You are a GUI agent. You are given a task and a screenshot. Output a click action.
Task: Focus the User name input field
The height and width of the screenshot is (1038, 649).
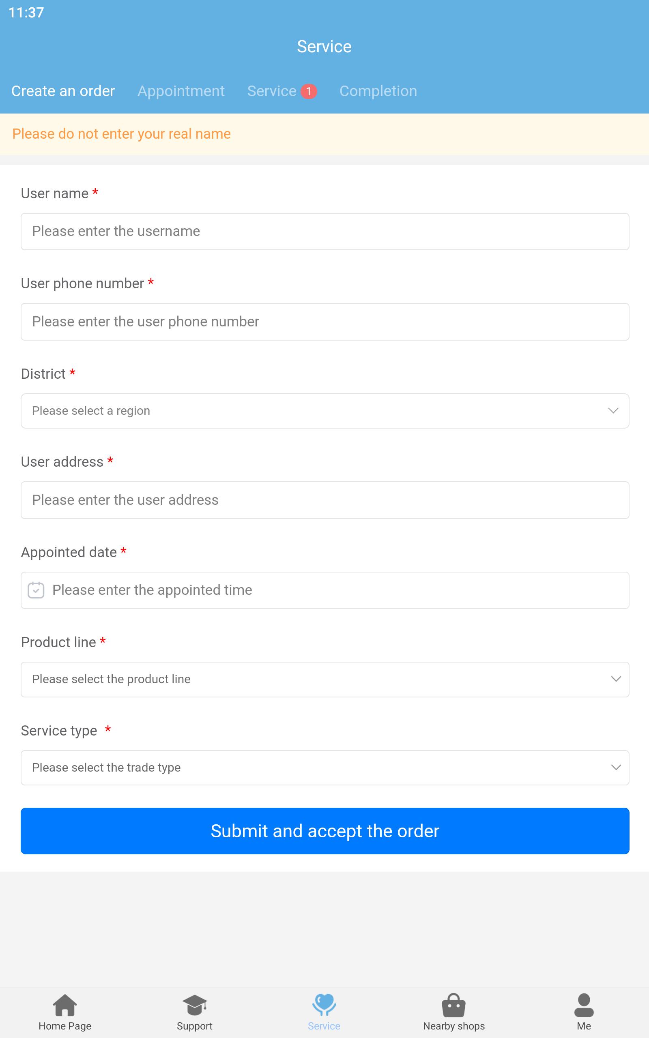coord(325,232)
